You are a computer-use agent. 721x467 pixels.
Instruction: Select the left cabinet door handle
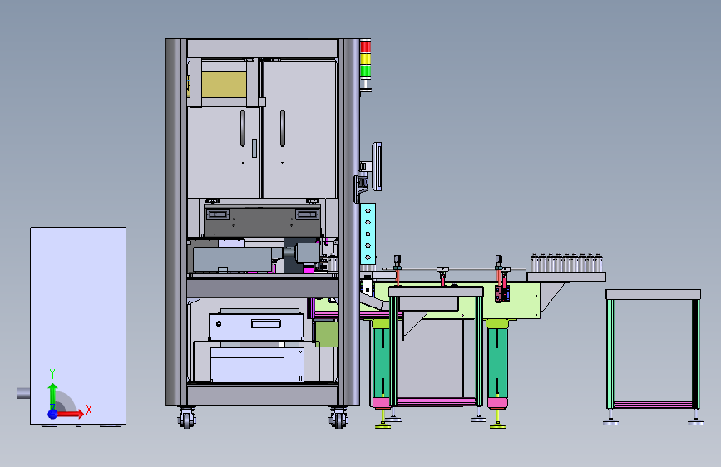tap(242, 128)
